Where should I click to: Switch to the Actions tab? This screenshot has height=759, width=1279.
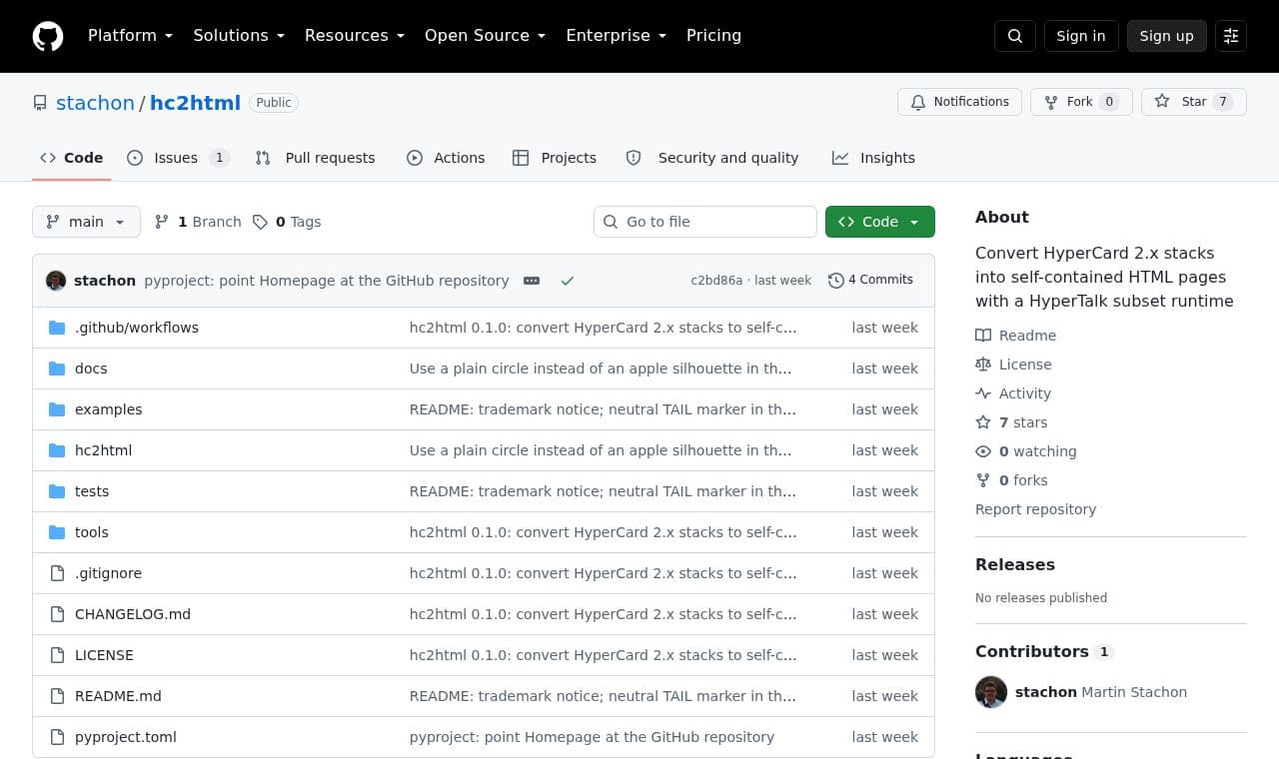click(446, 158)
